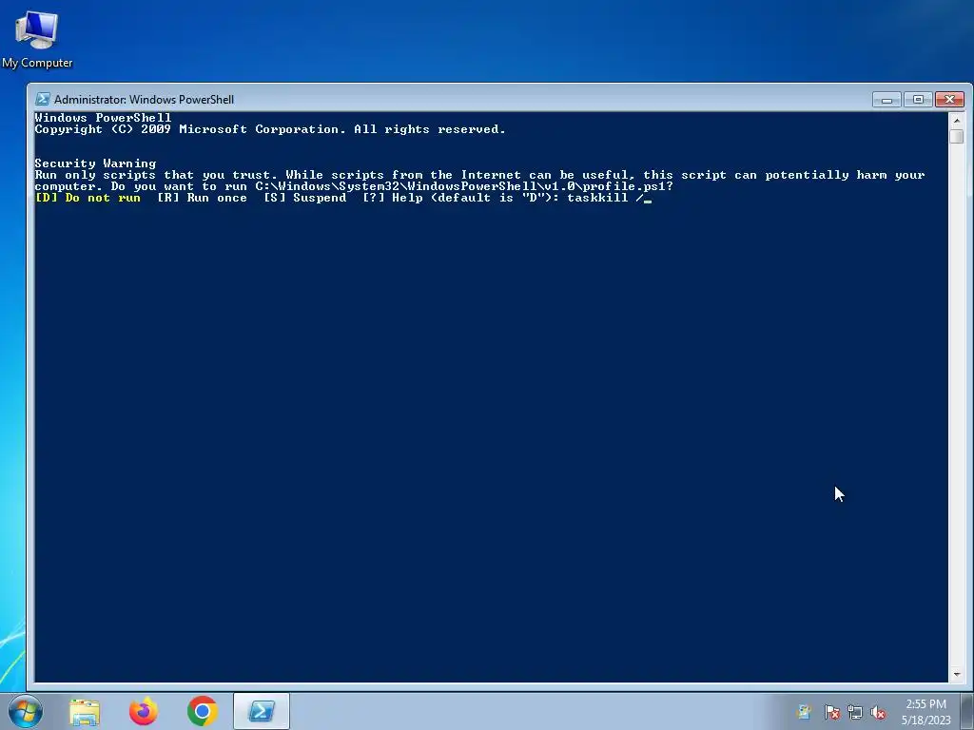The image size is (974, 730).
Task: Open Google Chrome from the taskbar
Action: tap(202, 711)
